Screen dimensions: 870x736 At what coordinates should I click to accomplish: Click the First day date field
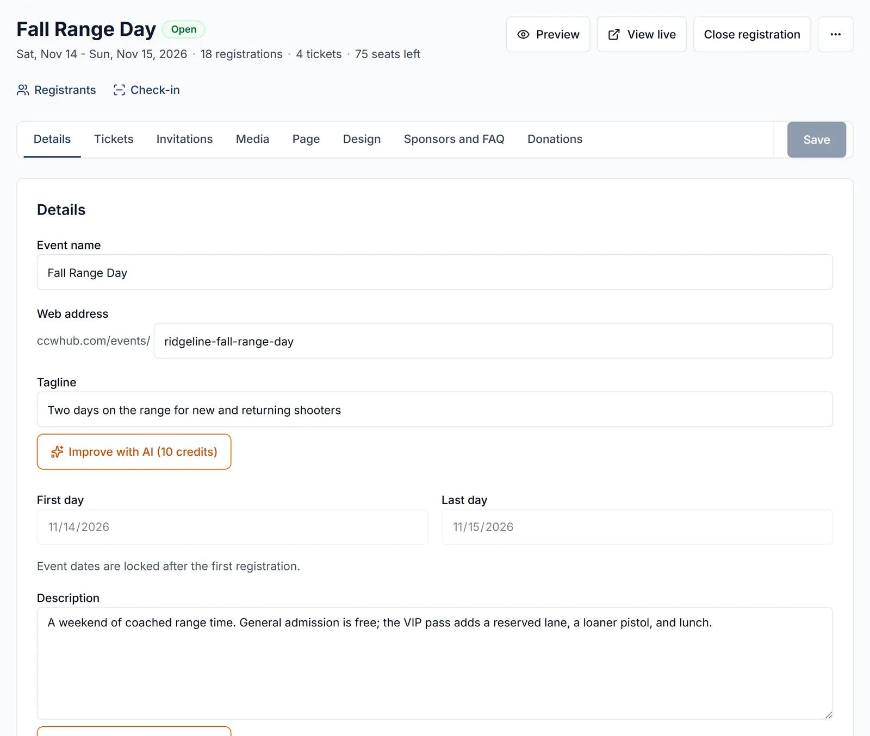click(x=232, y=527)
